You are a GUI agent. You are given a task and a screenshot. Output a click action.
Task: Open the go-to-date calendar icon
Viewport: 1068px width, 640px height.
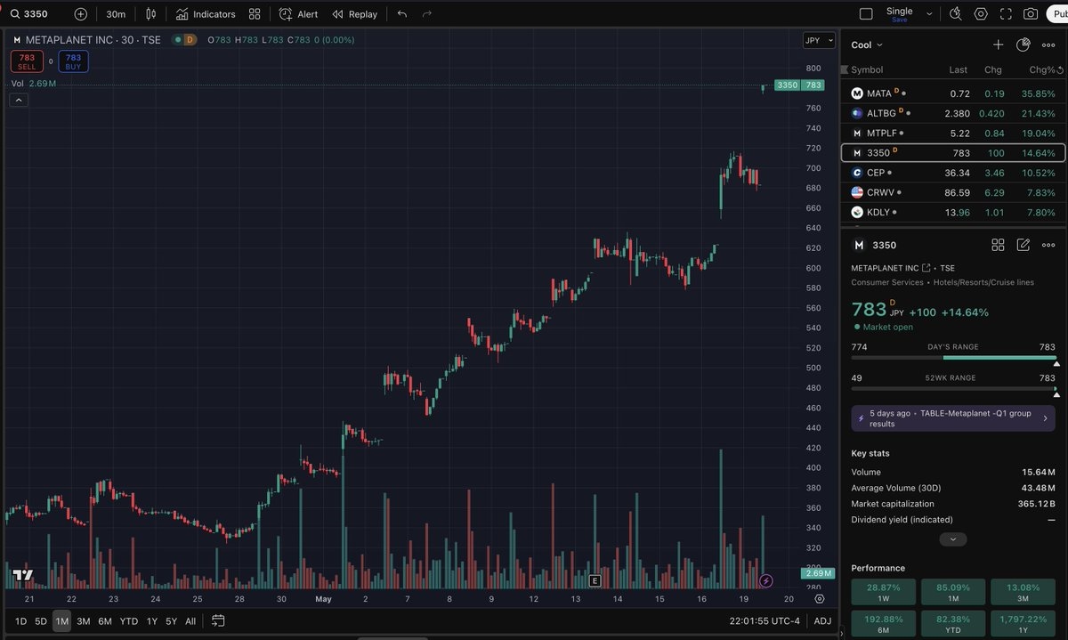pyautogui.click(x=218, y=621)
